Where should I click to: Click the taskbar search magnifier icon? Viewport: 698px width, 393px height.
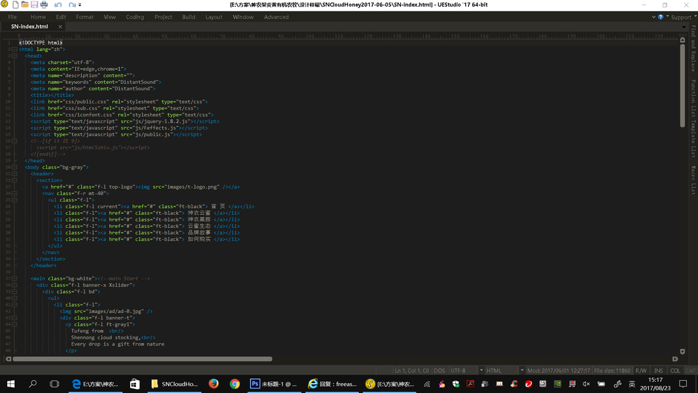[33, 384]
